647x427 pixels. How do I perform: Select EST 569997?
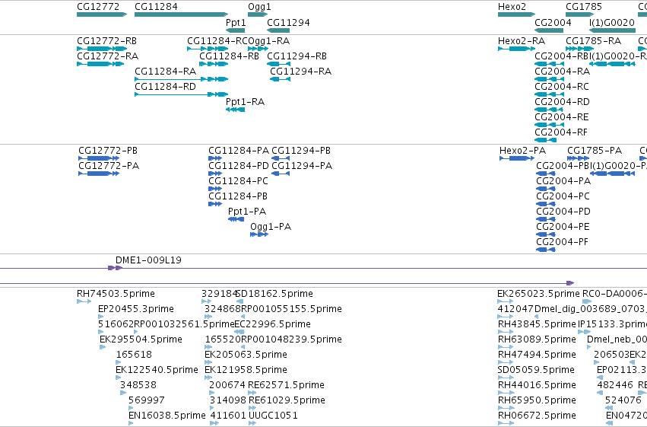(132, 409)
